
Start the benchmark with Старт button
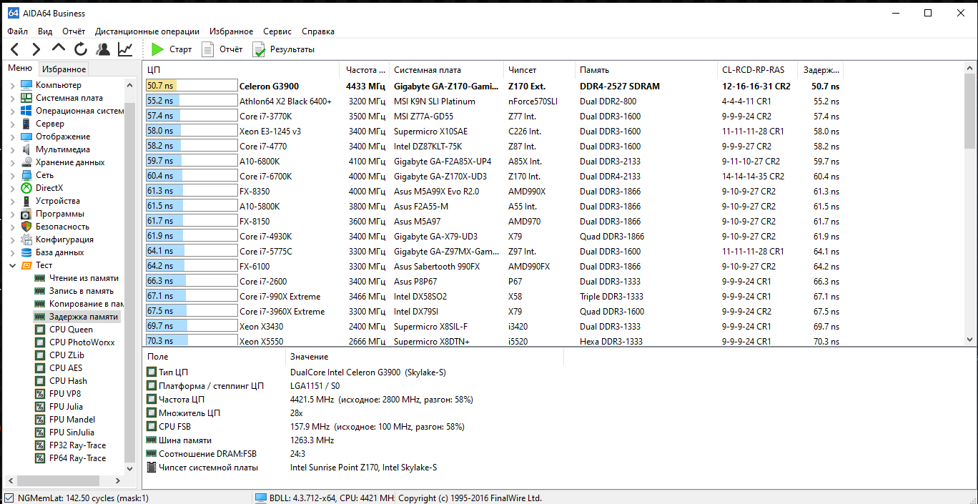click(x=172, y=49)
